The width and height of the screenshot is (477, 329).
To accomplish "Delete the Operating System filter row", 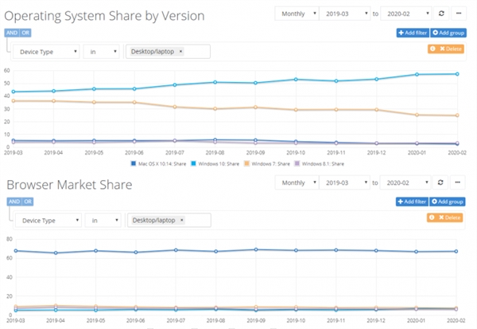I will (x=449, y=49).
